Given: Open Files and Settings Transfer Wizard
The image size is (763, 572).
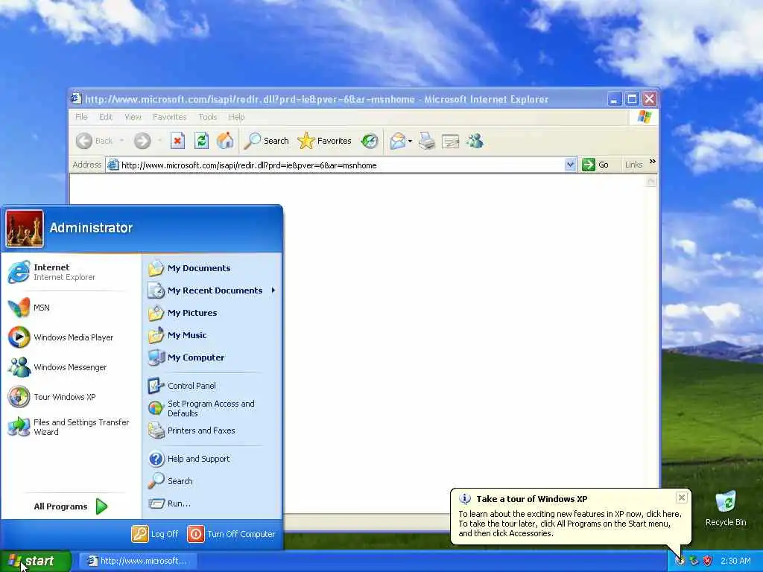Looking at the screenshot, I should pyautogui.click(x=71, y=427).
